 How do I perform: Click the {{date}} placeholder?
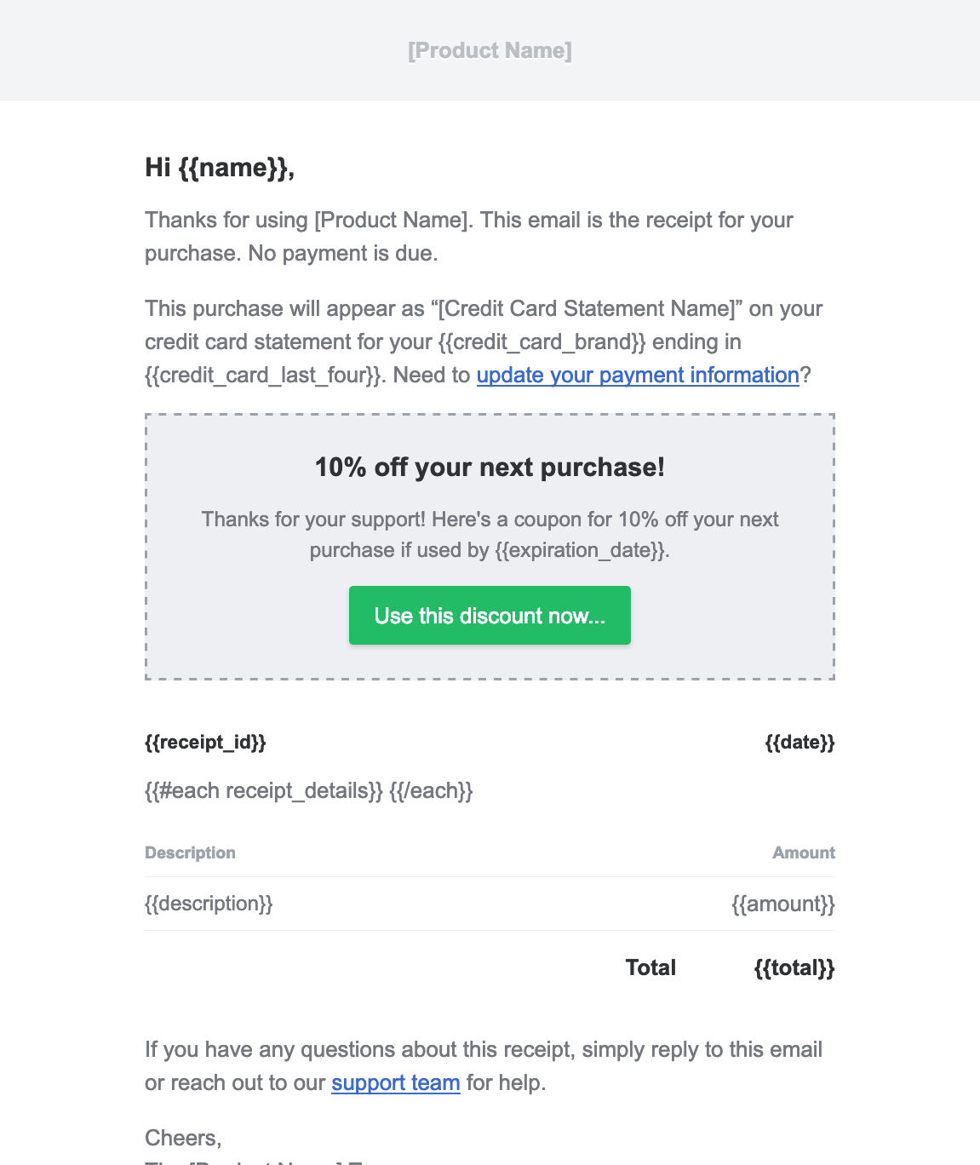coord(799,743)
